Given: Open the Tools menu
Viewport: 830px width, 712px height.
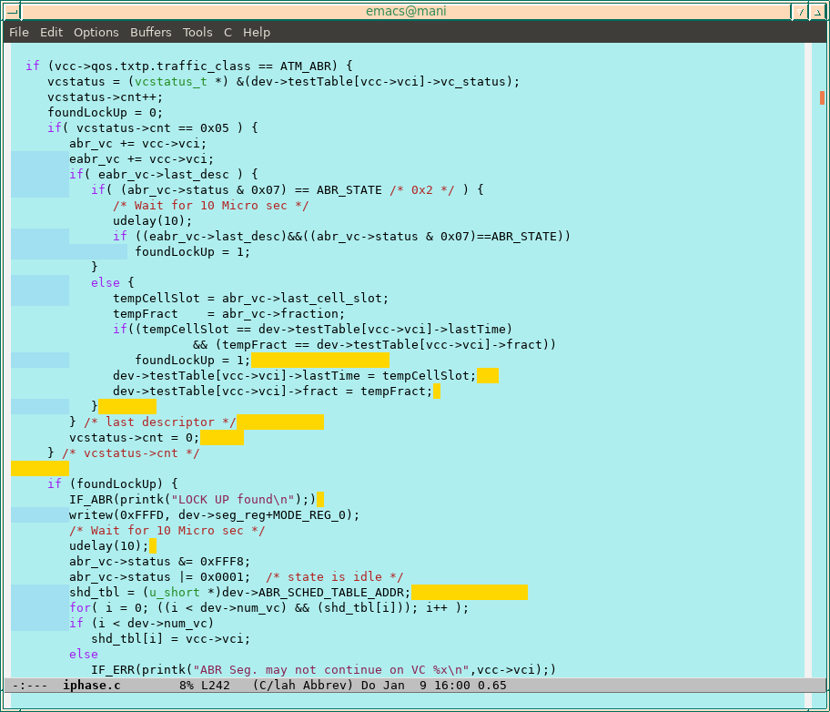Looking at the screenshot, I should coord(197,32).
